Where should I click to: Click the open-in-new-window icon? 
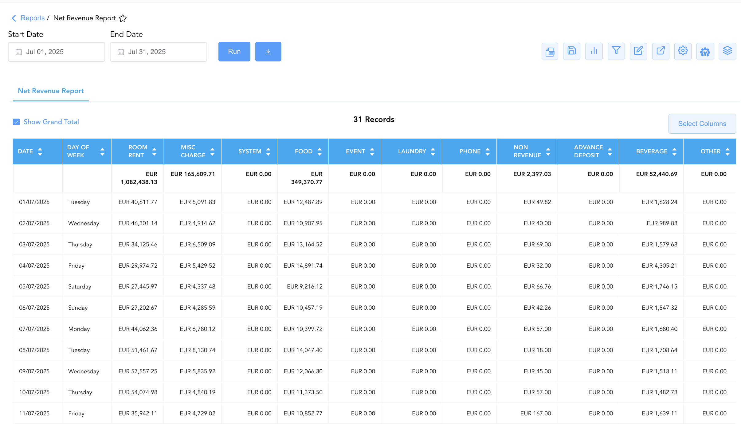click(x=661, y=51)
